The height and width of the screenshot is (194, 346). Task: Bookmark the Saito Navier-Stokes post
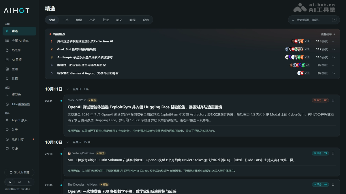(333, 153)
